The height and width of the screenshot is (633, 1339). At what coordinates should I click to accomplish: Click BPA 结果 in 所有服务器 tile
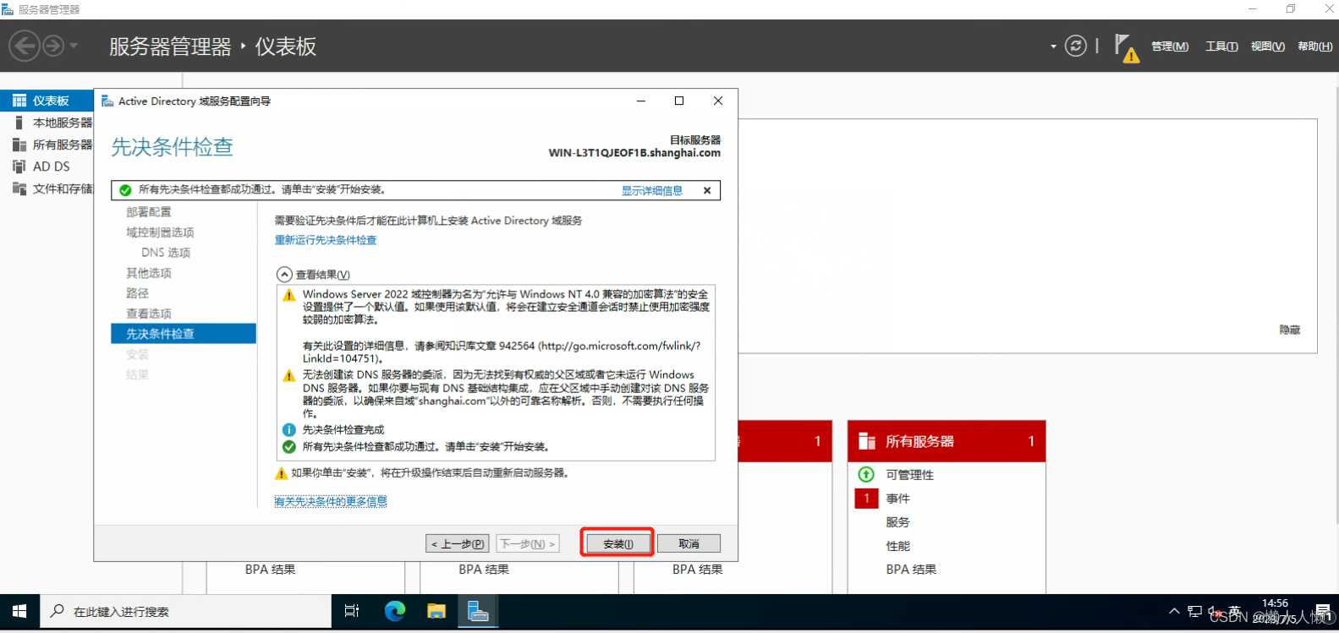(x=911, y=570)
